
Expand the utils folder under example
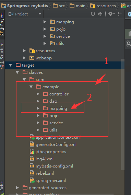pos(38,130)
